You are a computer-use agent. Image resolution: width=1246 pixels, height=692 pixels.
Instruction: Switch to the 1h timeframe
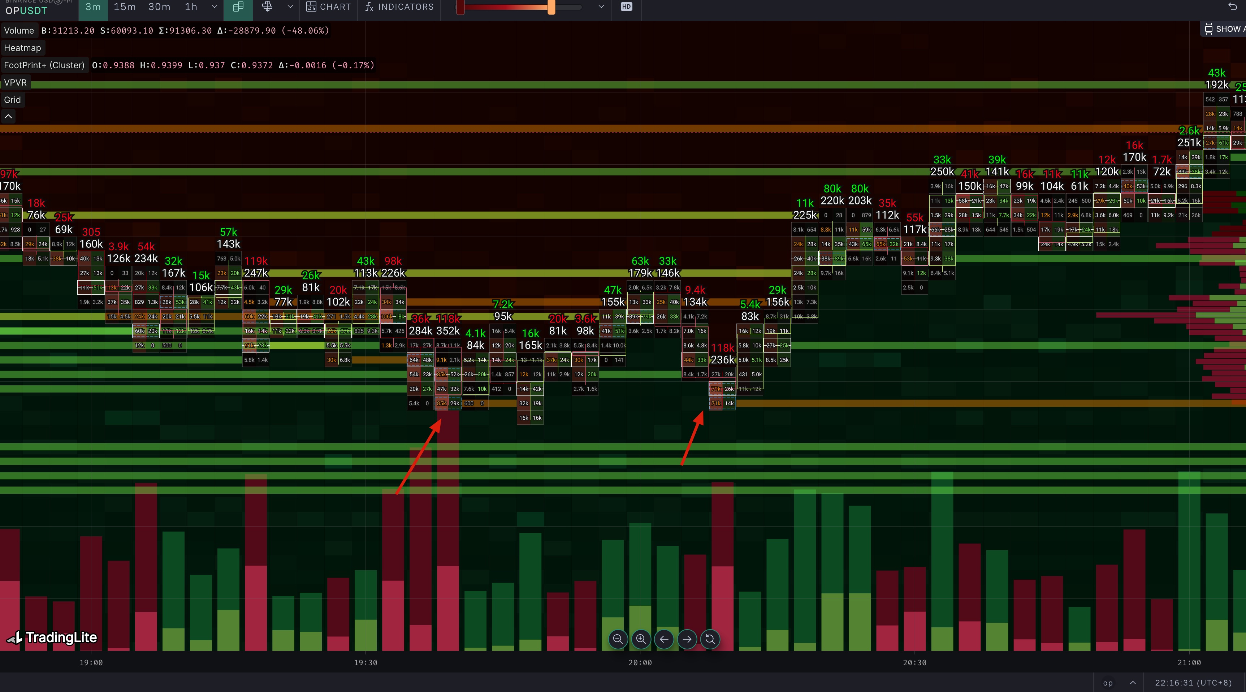[191, 7]
